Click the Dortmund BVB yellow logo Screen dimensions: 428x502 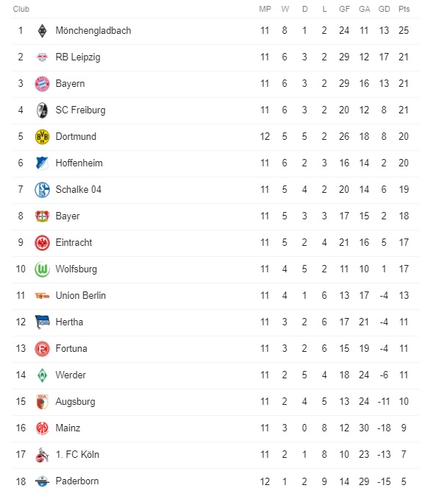pos(42,137)
